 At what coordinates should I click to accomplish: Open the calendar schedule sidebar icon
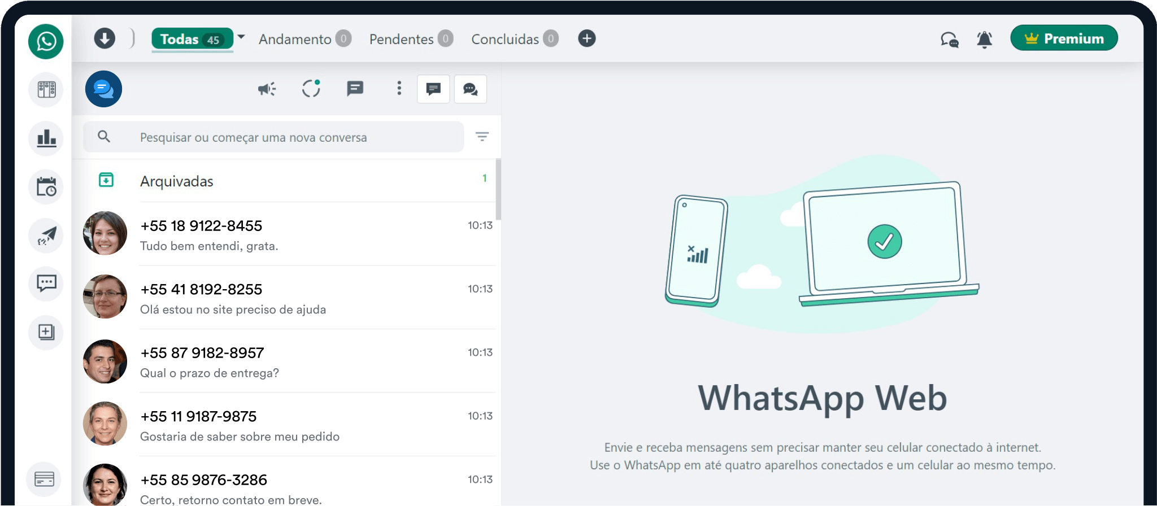point(46,187)
